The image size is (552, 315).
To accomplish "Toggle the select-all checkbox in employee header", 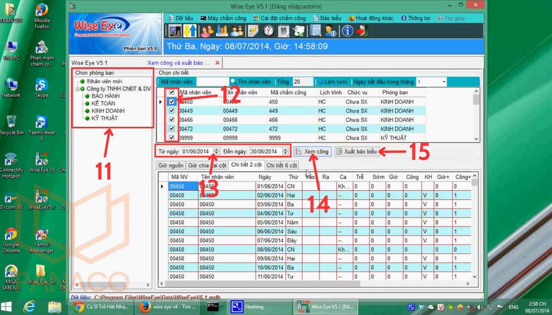I will click(172, 92).
